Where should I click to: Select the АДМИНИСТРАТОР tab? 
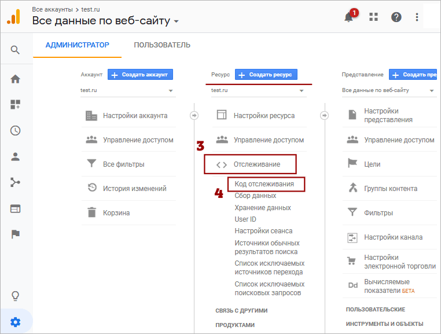pos(77,45)
